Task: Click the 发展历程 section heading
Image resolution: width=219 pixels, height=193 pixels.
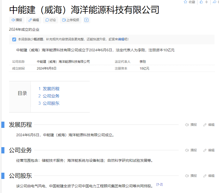Action: click(21, 125)
